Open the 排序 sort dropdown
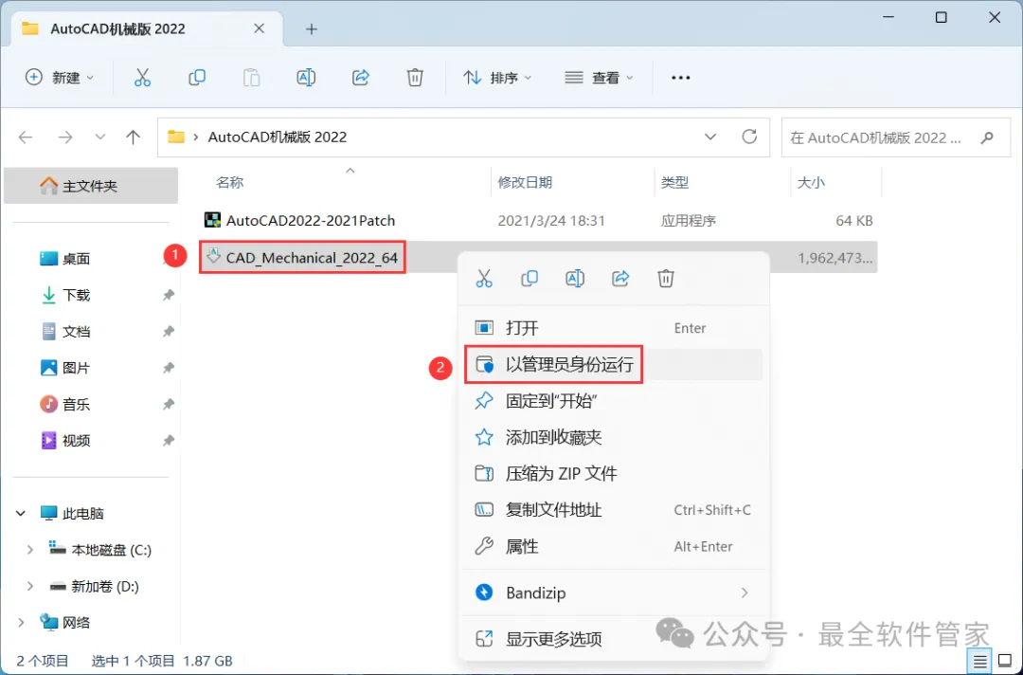This screenshot has height=675, width=1023. 498,78
